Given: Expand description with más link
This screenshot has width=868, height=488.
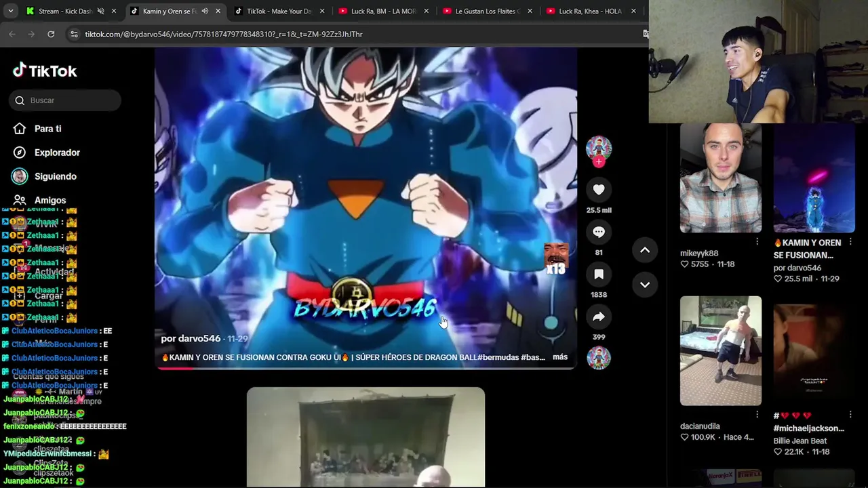Looking at the screenshot, I should [x=559, y=357].
